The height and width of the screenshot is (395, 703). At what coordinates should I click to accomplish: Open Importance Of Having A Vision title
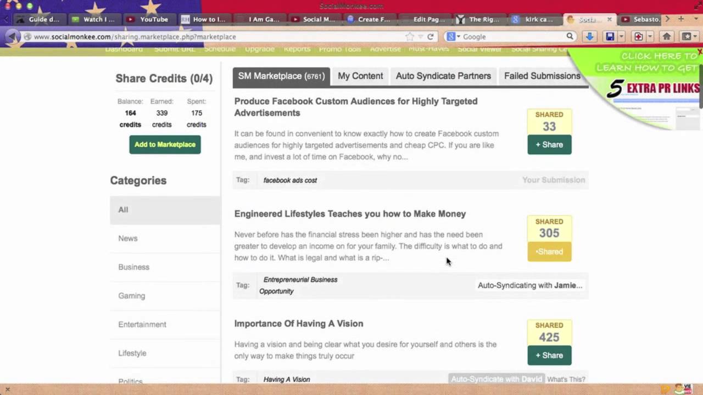pos(299,324)
